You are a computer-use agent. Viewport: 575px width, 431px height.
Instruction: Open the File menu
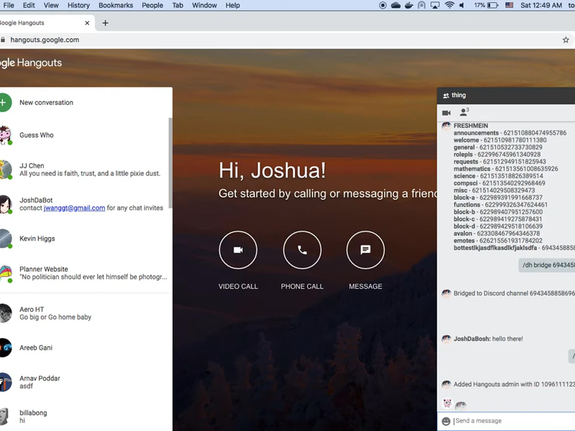(9, 5)
